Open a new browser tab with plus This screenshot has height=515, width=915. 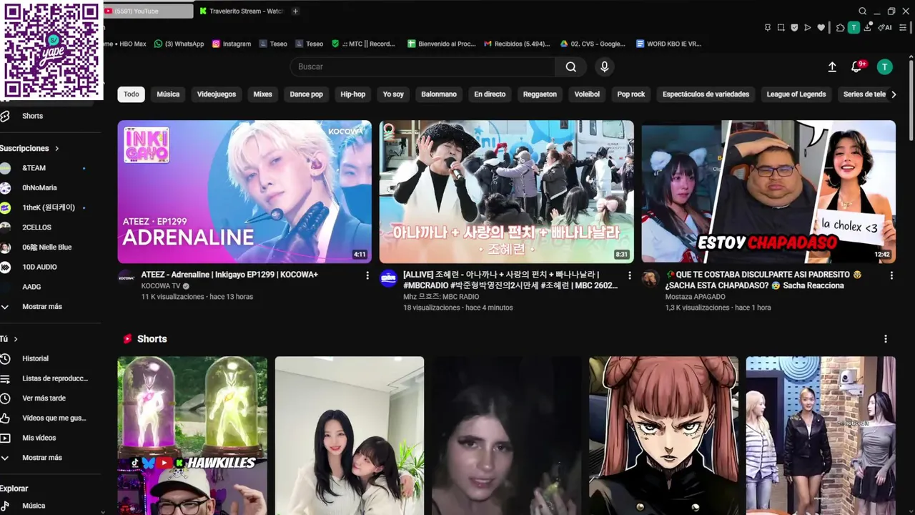295,11
